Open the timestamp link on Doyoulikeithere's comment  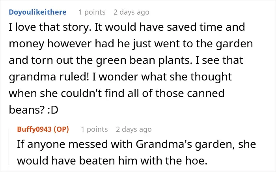[131, 12]
